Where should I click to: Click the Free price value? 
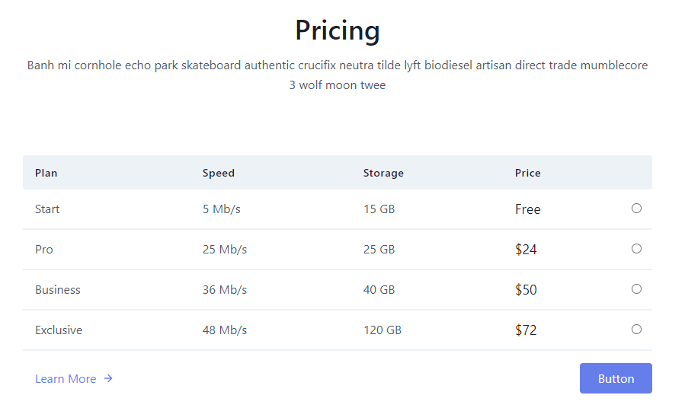(x=528, y=209)
